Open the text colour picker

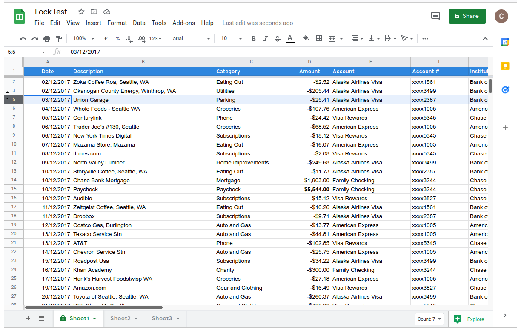pos(290,39)
